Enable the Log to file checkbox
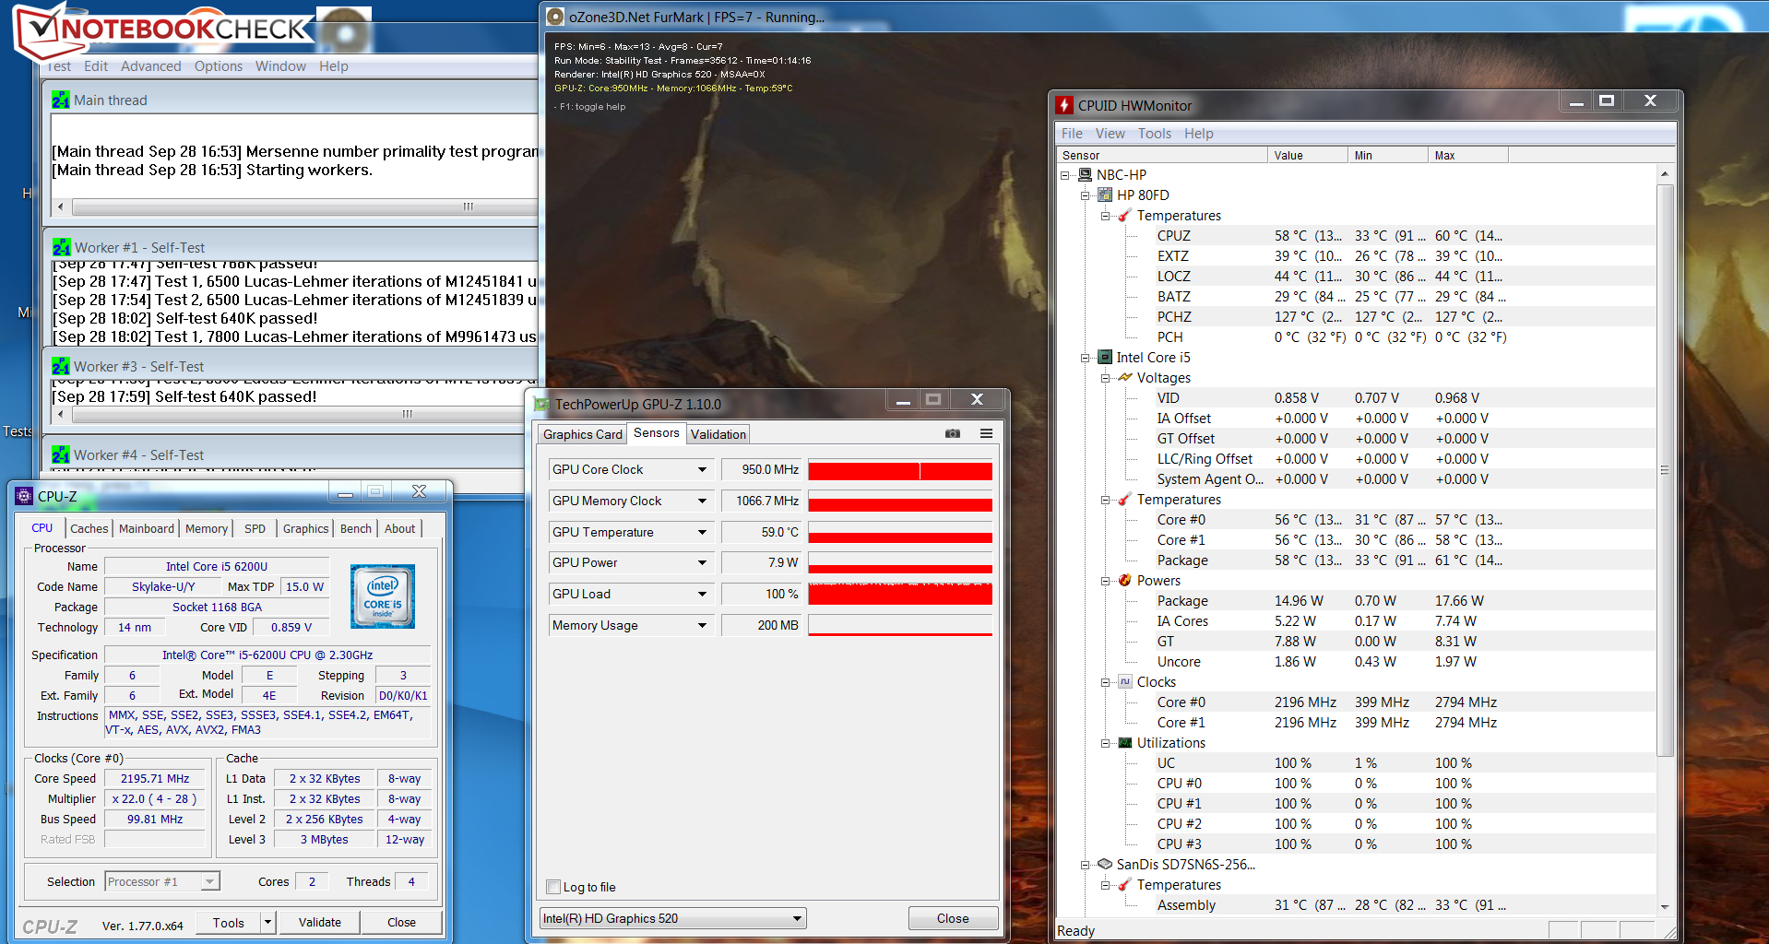Image resolution: width=1769 pixels, height=944 pixels. [553, 887]
